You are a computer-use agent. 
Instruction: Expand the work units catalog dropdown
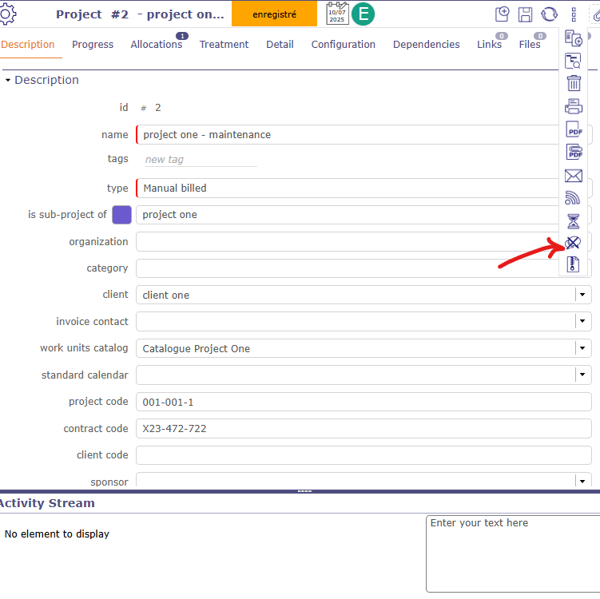point(582,348)
